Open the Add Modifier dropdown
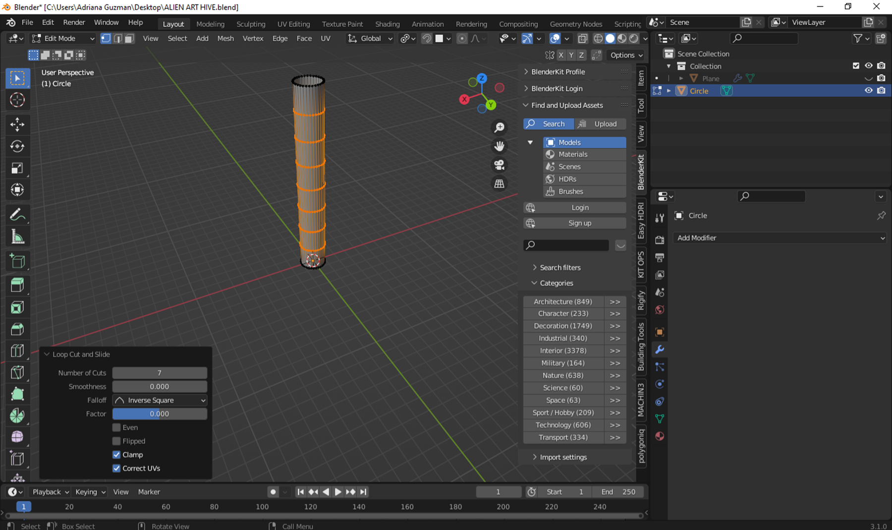The image size is (892, 530). coord(780,238)
